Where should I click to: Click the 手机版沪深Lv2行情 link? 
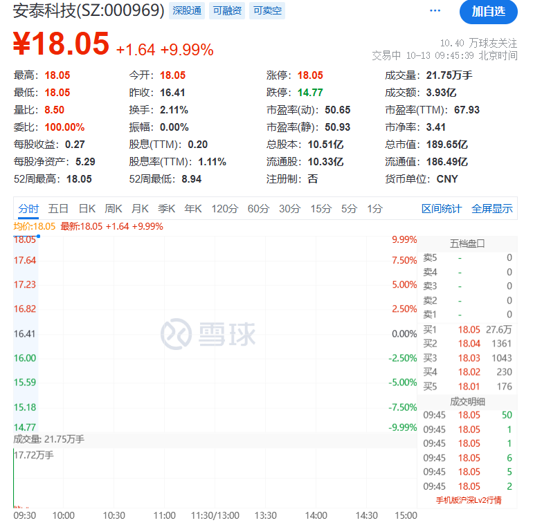pyautogui.click(x=469, y=500)
